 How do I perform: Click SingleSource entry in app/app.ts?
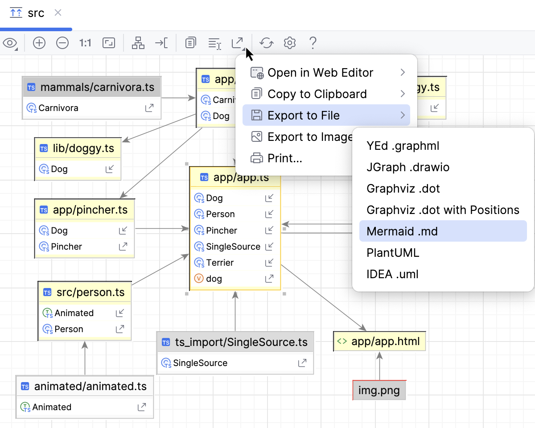tap(233, 247)
